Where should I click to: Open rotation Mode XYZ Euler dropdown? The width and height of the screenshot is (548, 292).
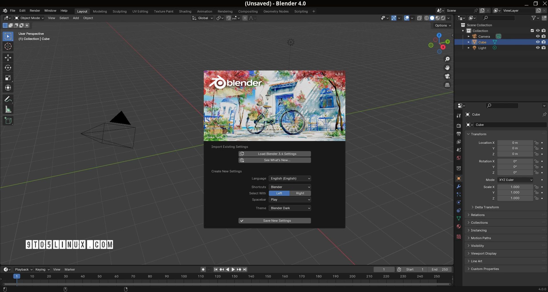(x=515, y=180)
